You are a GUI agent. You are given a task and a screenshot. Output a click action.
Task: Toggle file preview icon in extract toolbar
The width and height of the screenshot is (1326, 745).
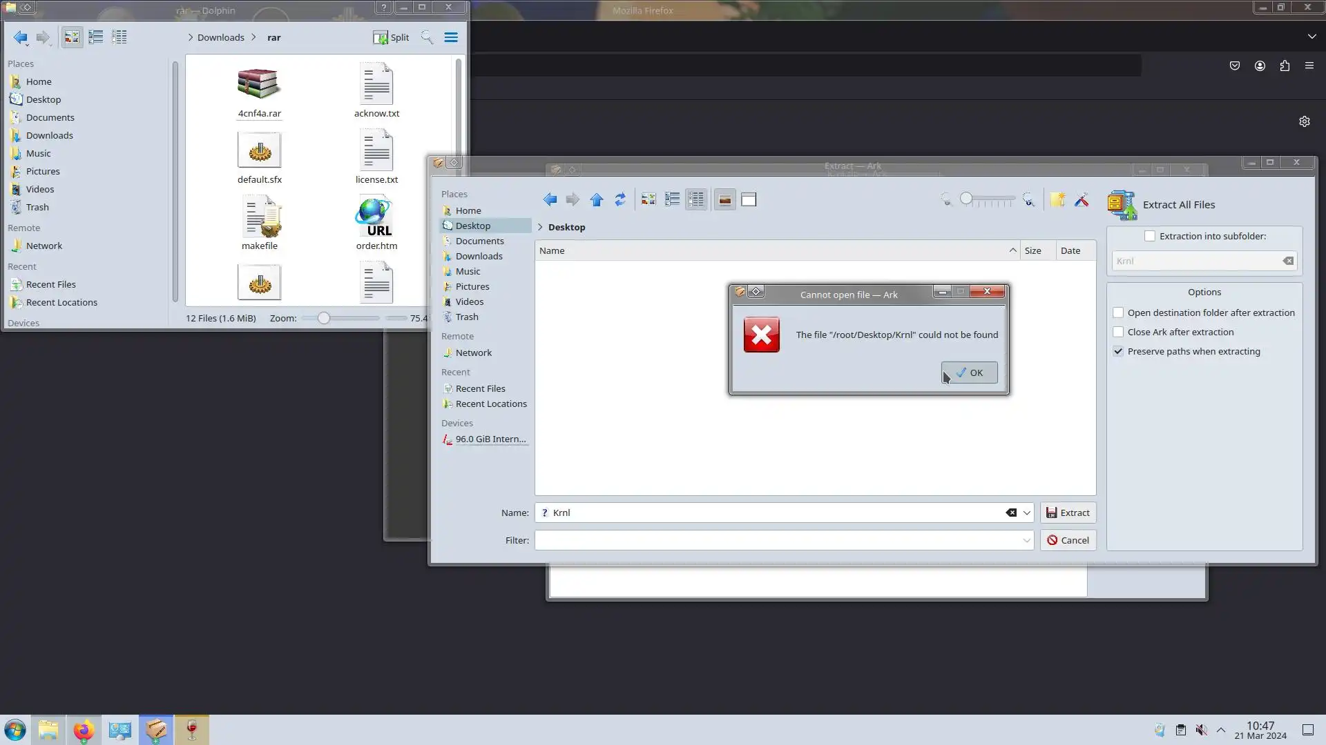click(724, 200)
